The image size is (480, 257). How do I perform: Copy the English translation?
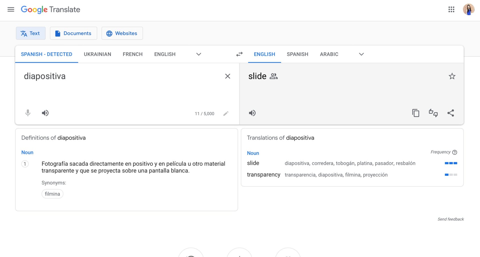pyautogui.click(x=416, y=113)
